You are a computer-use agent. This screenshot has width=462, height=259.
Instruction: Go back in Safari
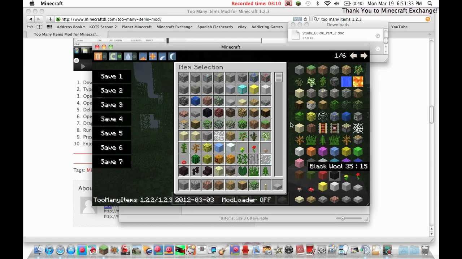(31, 19)
